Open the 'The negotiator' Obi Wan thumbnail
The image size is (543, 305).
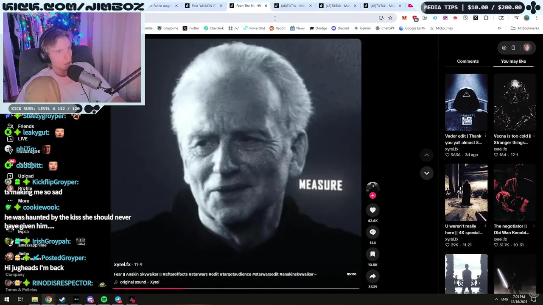[515, 192]
